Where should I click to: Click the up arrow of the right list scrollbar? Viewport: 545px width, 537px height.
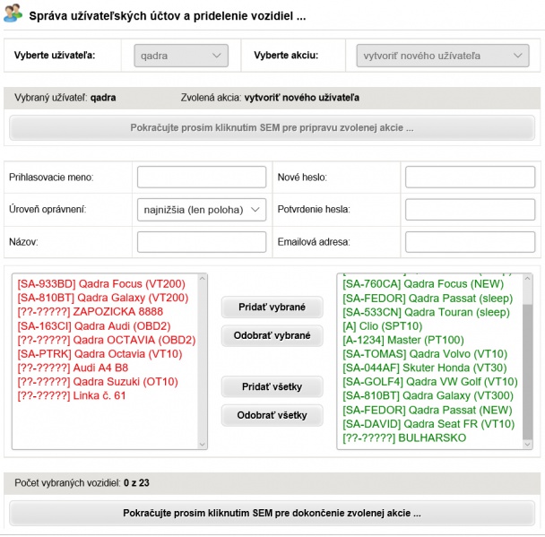click(527, 279)
